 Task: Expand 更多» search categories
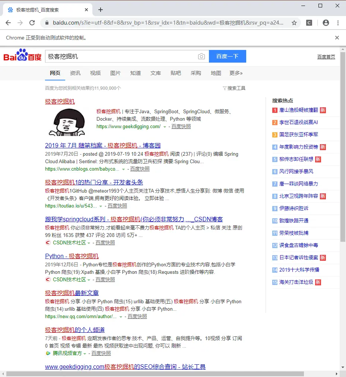coord(236,73)
